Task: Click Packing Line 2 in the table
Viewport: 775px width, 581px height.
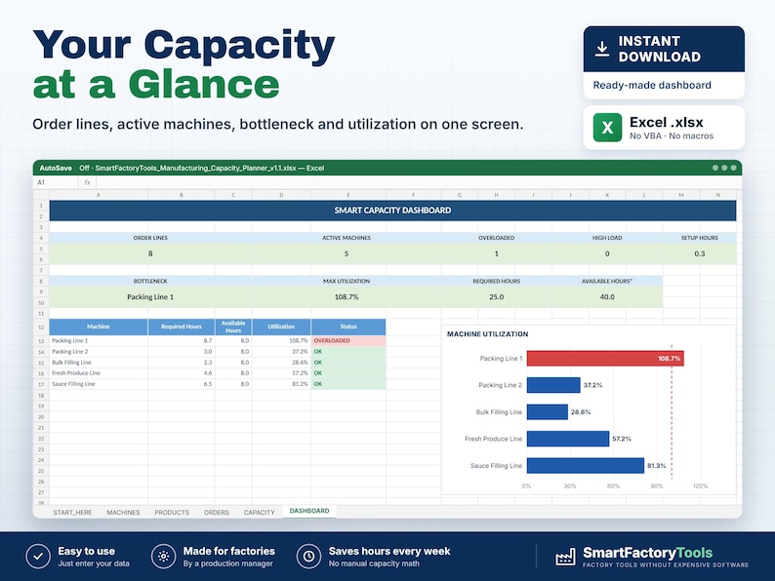Action: click(x=69, y=352)
